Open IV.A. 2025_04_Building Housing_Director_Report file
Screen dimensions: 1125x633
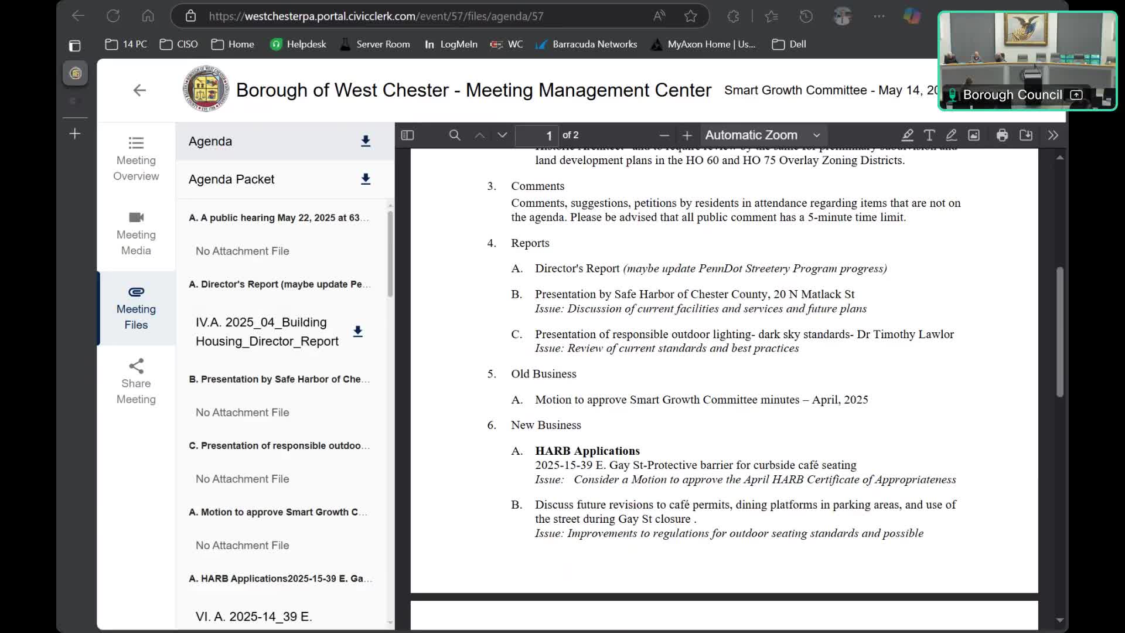pyautogui.click(x=267, y=332)
